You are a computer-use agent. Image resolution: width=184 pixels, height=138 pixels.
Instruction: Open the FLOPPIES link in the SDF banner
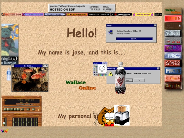click(x=108, y=10)
